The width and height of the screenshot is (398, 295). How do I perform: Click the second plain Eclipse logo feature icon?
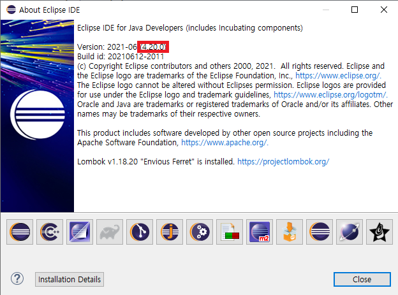tap(320, 232)
